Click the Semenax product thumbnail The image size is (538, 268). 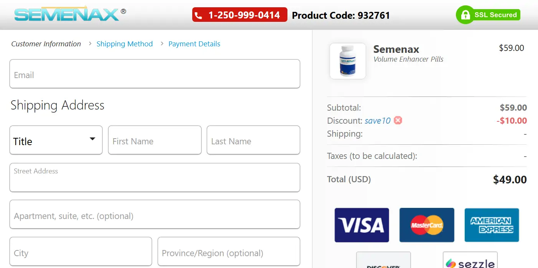(x=347, y=61)
